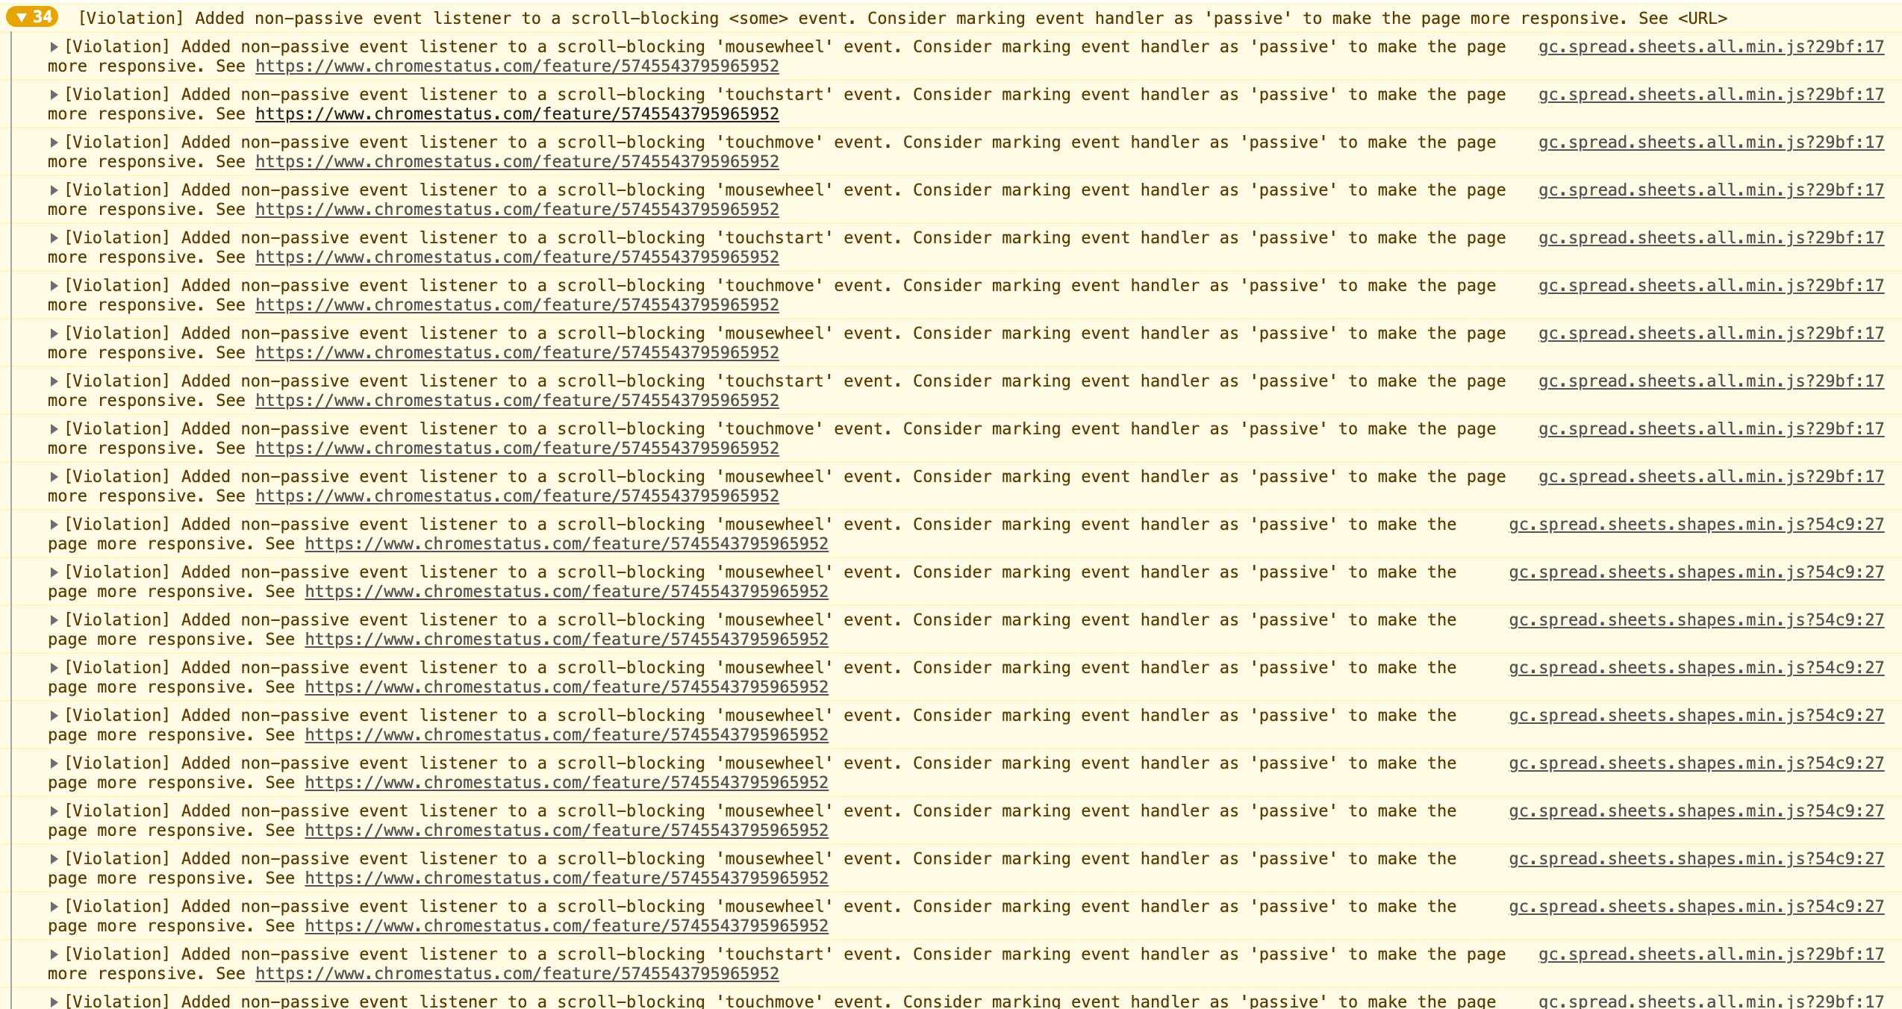This screenshot has width=1902, height=1009.
Task: Open gc.spread.sheets.shapes.min.js source of last shapes violation
Action: click(1696, 907)
